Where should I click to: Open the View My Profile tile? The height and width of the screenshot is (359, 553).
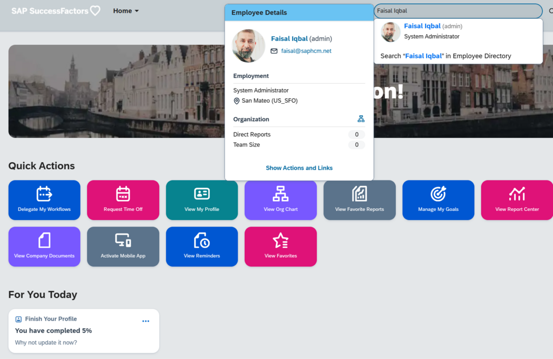click(202, 200)
